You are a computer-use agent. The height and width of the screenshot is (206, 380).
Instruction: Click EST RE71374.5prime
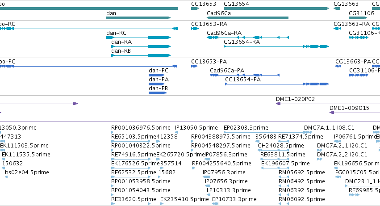click(x=301, y=137)
